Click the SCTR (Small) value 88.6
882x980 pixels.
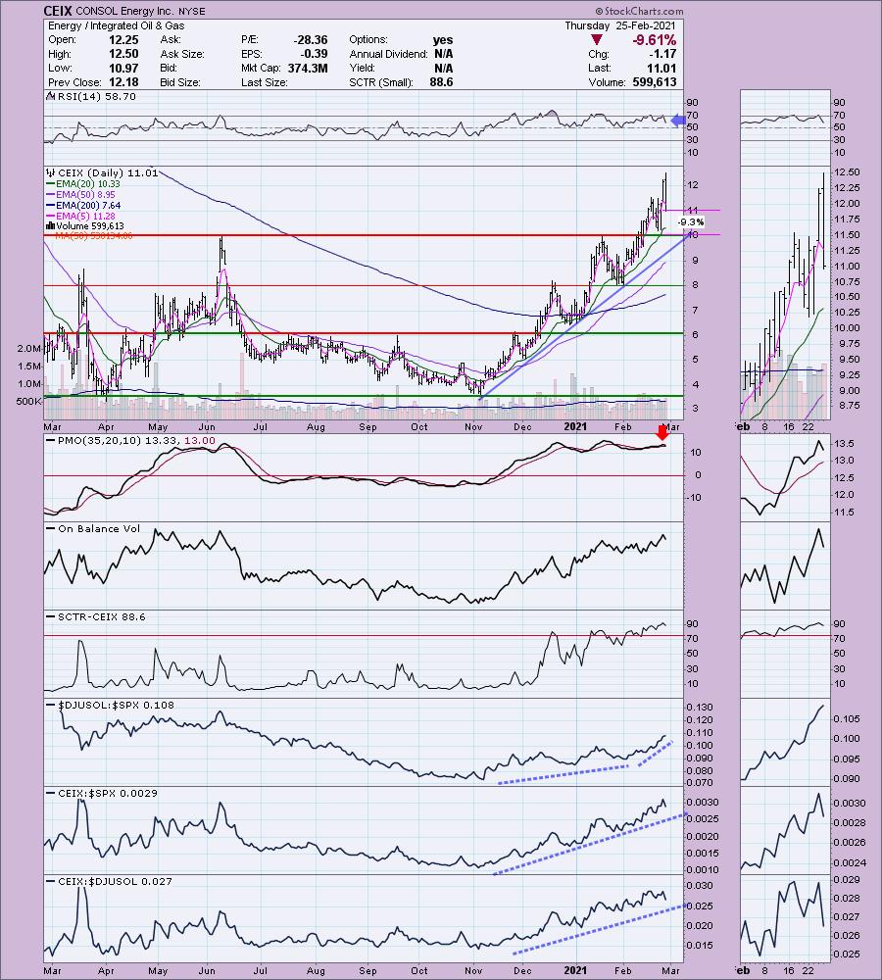pyautogui.click(x=441, y=82)
